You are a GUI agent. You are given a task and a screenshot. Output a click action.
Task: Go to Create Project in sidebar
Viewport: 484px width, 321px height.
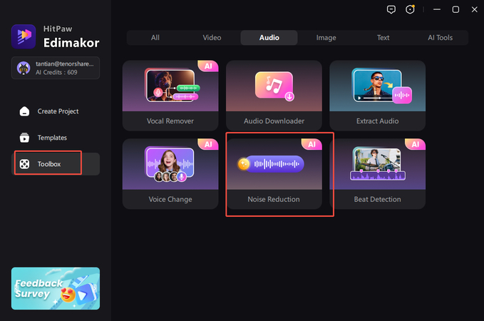pos(56,111)
